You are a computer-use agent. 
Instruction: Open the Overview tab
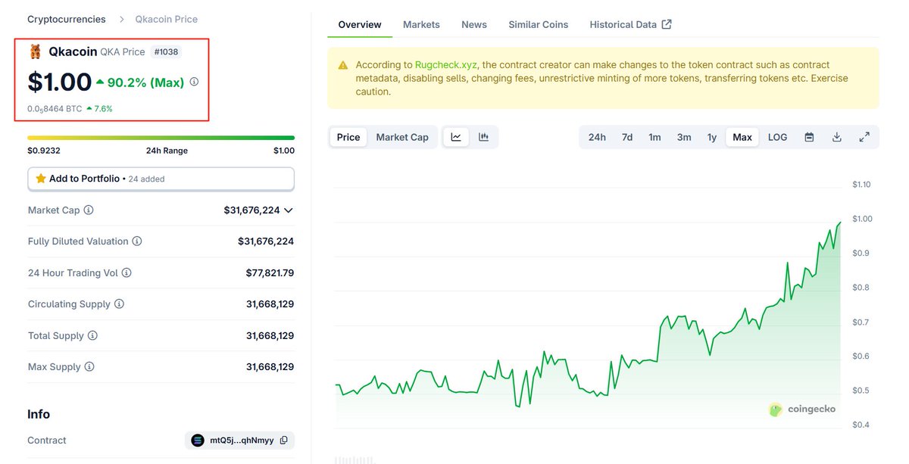[x=360, y=24]
